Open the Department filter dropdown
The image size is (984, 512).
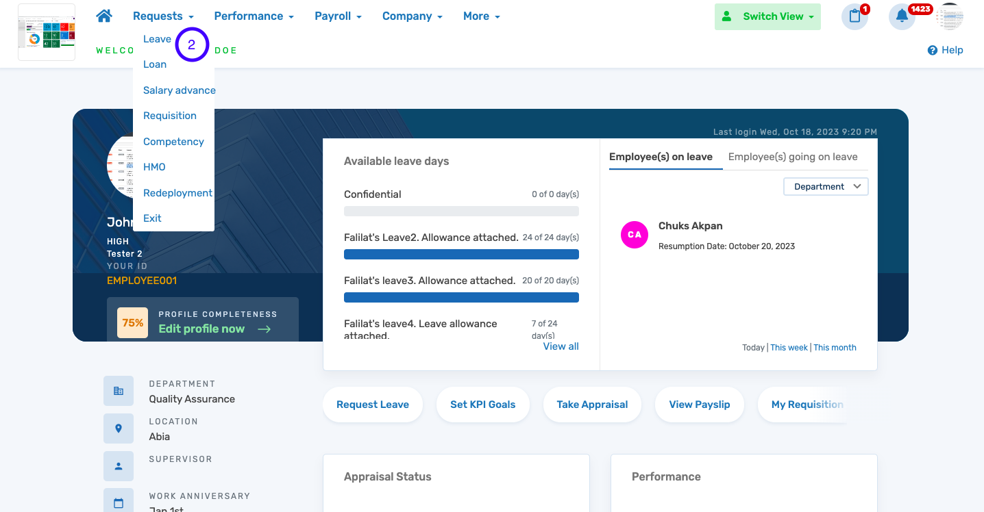826,187
